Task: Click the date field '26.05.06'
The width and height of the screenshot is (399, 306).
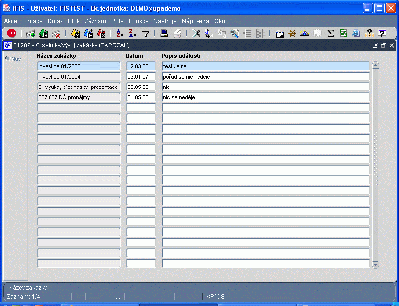Action: 141,87
